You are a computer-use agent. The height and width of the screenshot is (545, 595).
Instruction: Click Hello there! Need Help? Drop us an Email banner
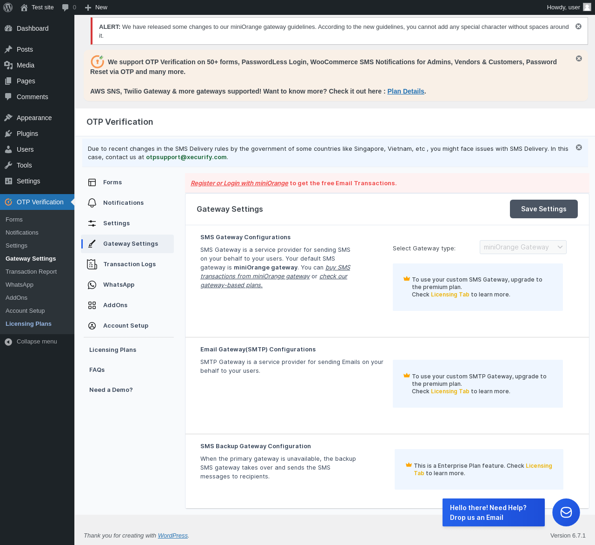pos(494,512)
